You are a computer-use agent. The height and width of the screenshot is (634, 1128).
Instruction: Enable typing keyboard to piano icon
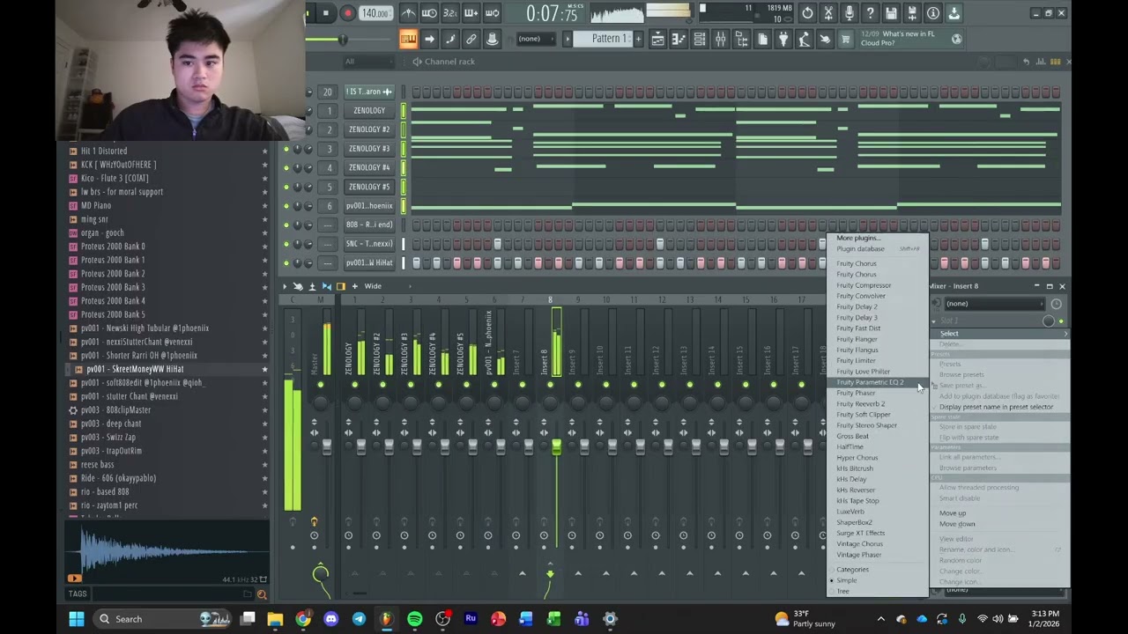click(408, 39)
